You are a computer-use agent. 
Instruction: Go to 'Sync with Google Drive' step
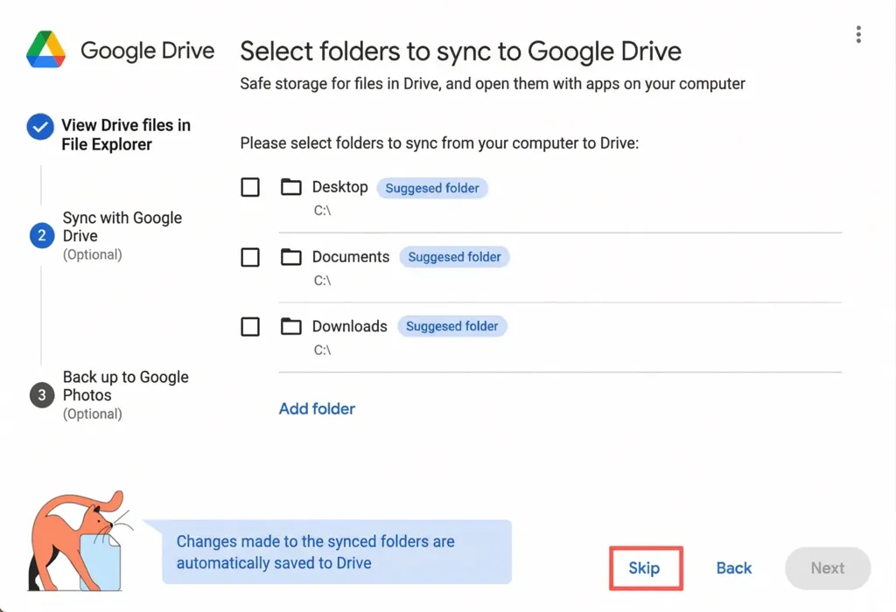click(122, 226)
